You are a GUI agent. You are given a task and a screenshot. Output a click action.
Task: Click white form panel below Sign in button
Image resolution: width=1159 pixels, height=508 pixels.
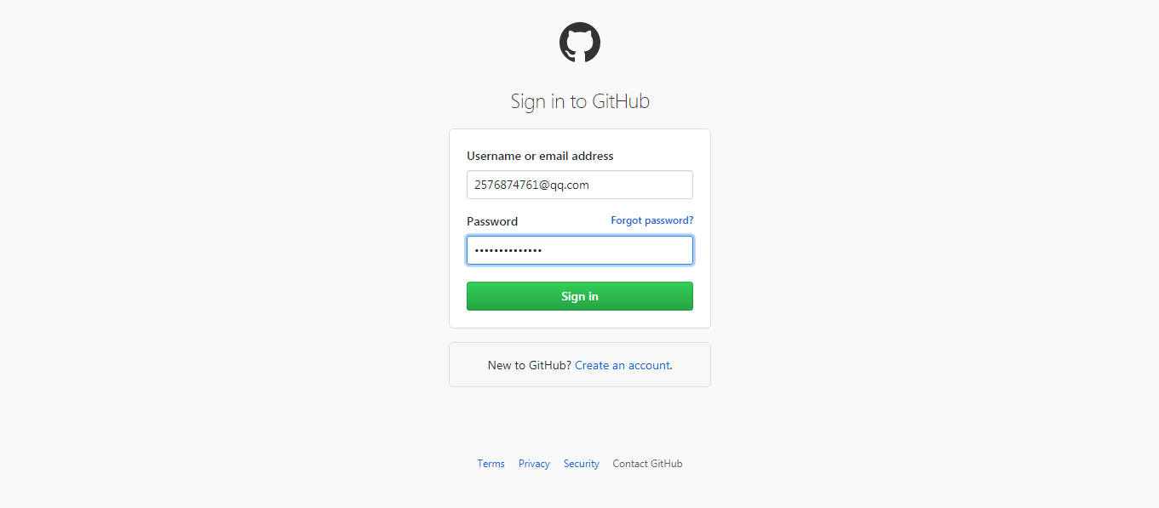pos(580,319)
